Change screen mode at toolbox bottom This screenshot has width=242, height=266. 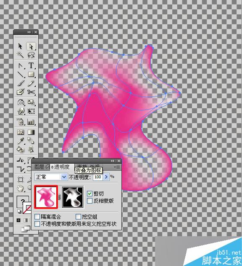coord(26,229)
